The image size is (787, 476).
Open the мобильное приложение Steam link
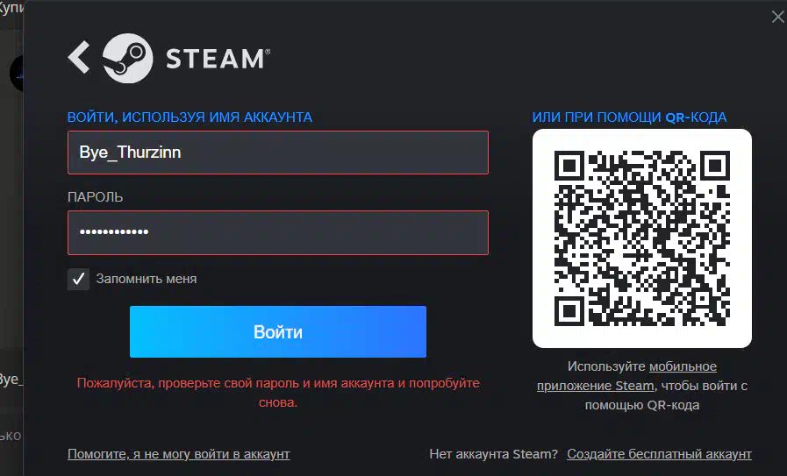[x=627, y=376]
